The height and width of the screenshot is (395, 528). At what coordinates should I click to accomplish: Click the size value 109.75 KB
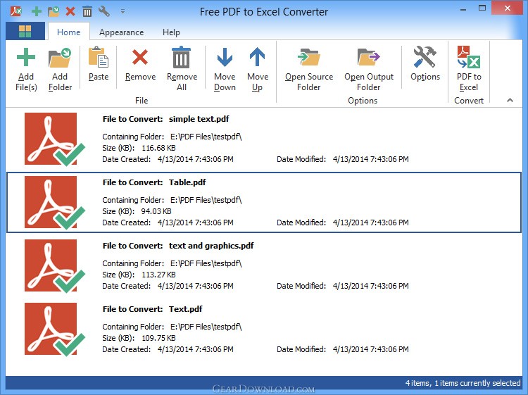158,338
